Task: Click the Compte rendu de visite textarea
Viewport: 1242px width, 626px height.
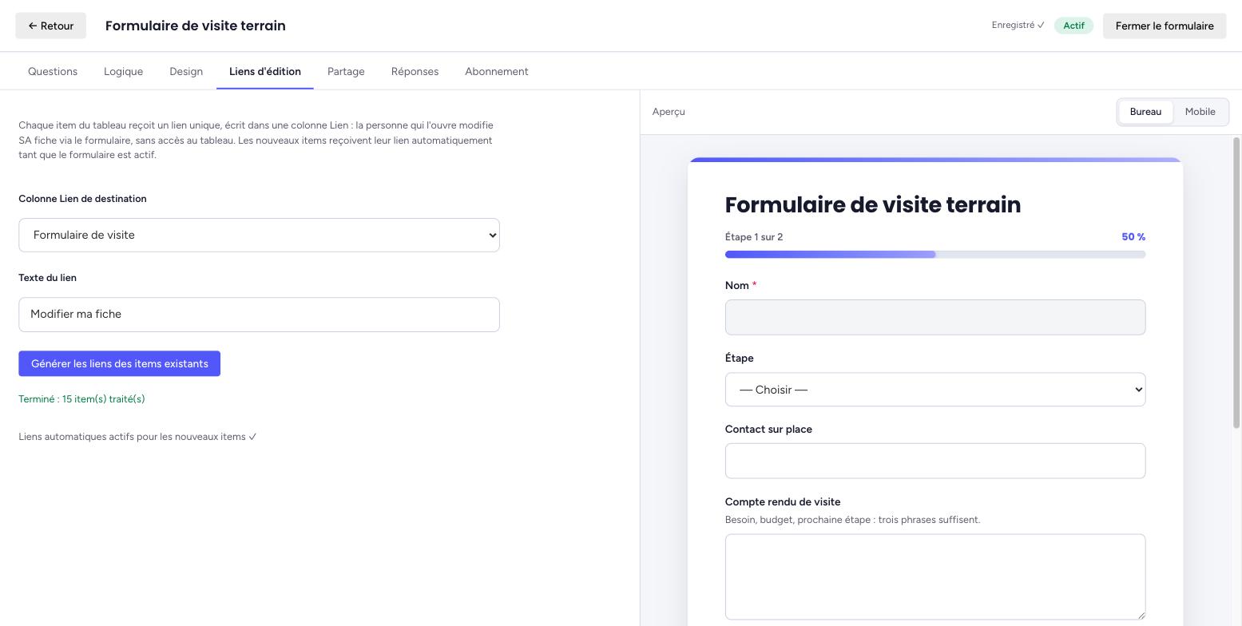Action: 934,576
